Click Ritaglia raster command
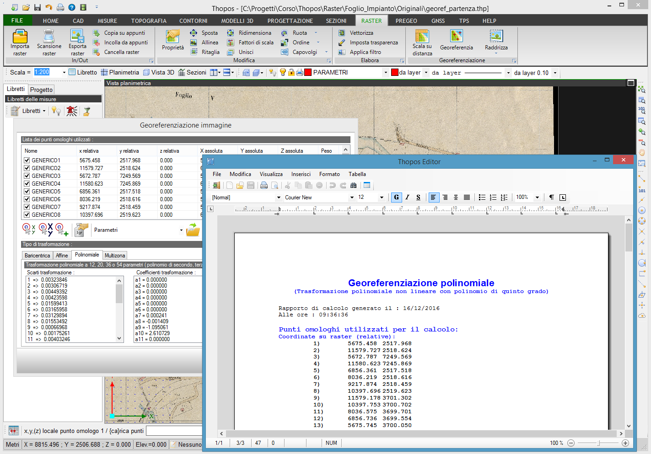The image size is (651, 454). pos(205,52)
